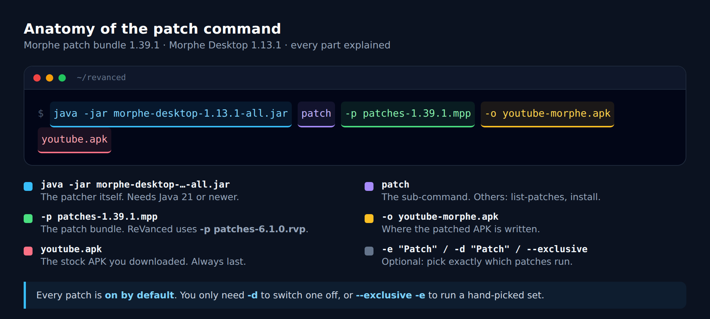Click the subtitle "Morphe patch bundle 1.39.1 · Morphe Desktop 1.13.1"
Image resolution: width=710 pixels, height=319 pixels.
(x=152, y=45)
